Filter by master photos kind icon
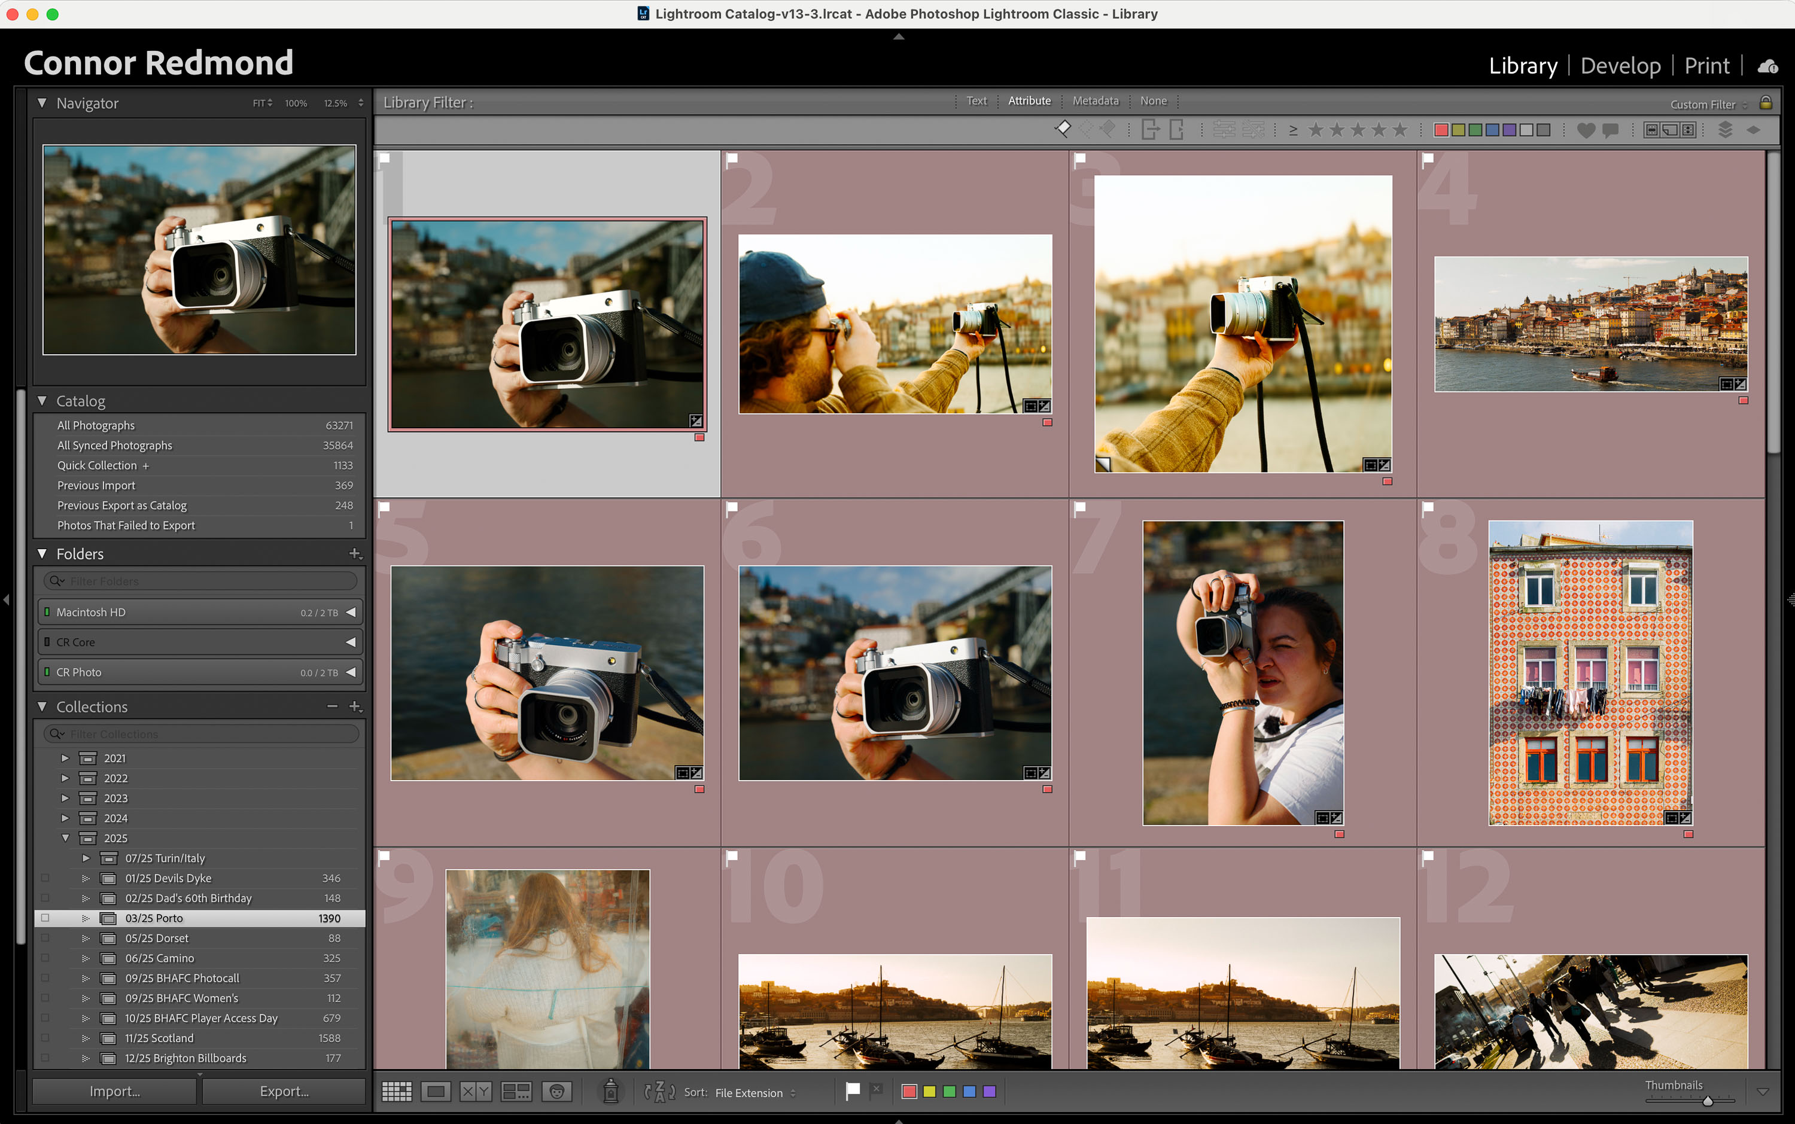 [x=1651, y=130]
